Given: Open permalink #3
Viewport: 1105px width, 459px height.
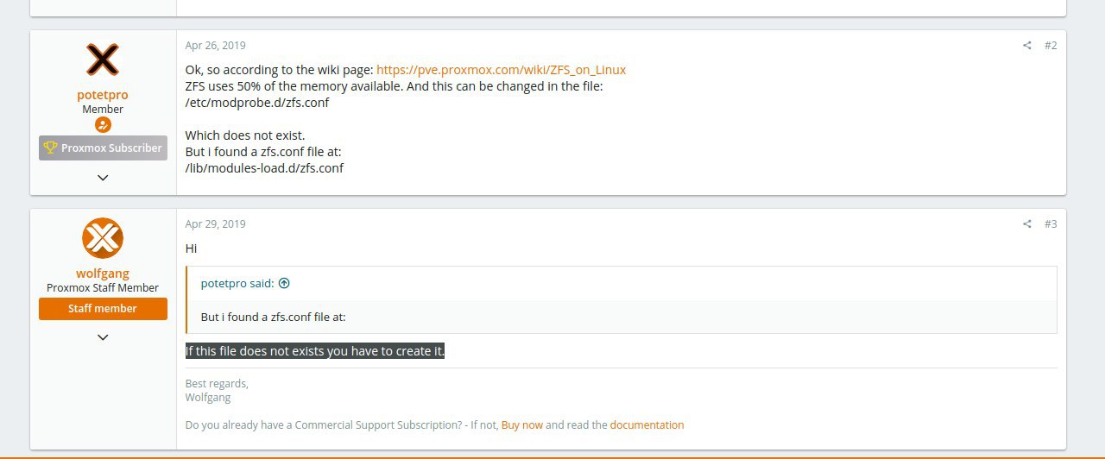Looking at the screenshot, I should coord(1051,224).
